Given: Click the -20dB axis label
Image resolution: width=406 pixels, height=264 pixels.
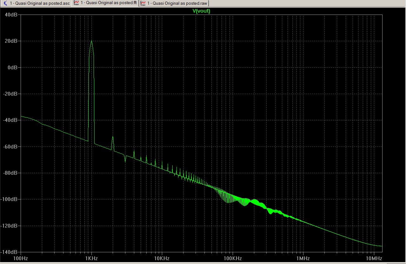Looking at the screenshot, I should tap(10, 94).
